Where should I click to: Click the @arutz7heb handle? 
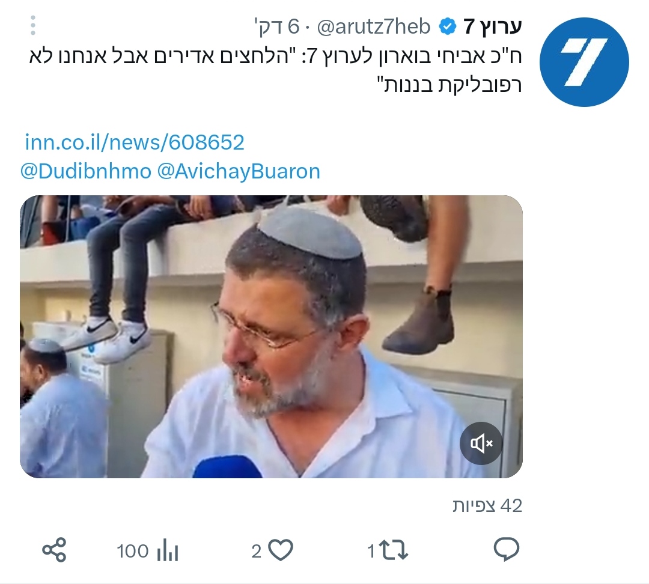point(374,27)
